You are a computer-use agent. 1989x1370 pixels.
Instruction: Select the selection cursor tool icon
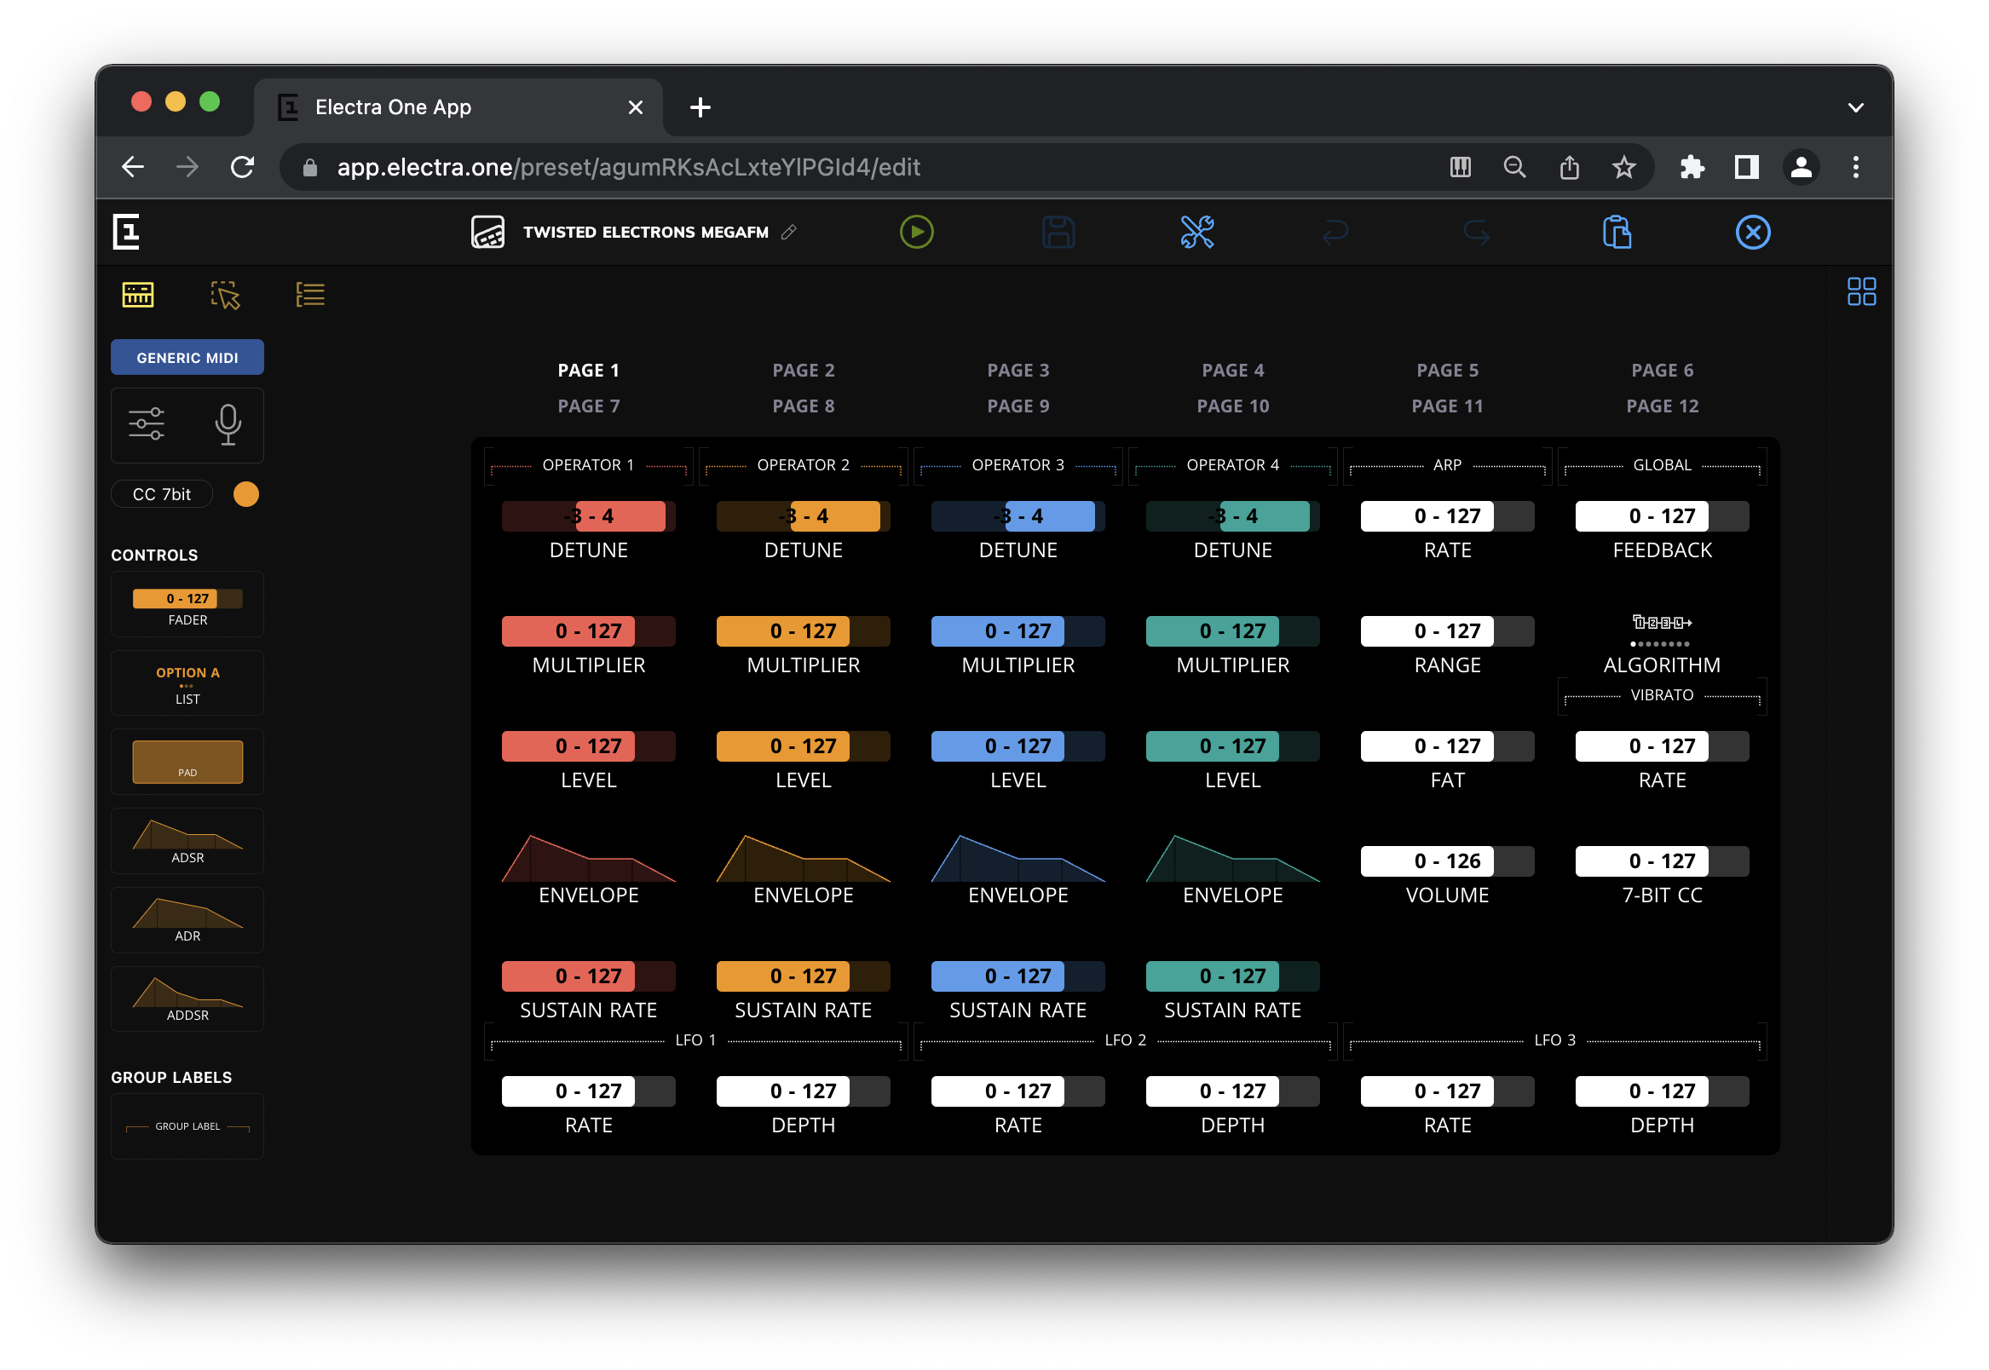click(225, 295)
